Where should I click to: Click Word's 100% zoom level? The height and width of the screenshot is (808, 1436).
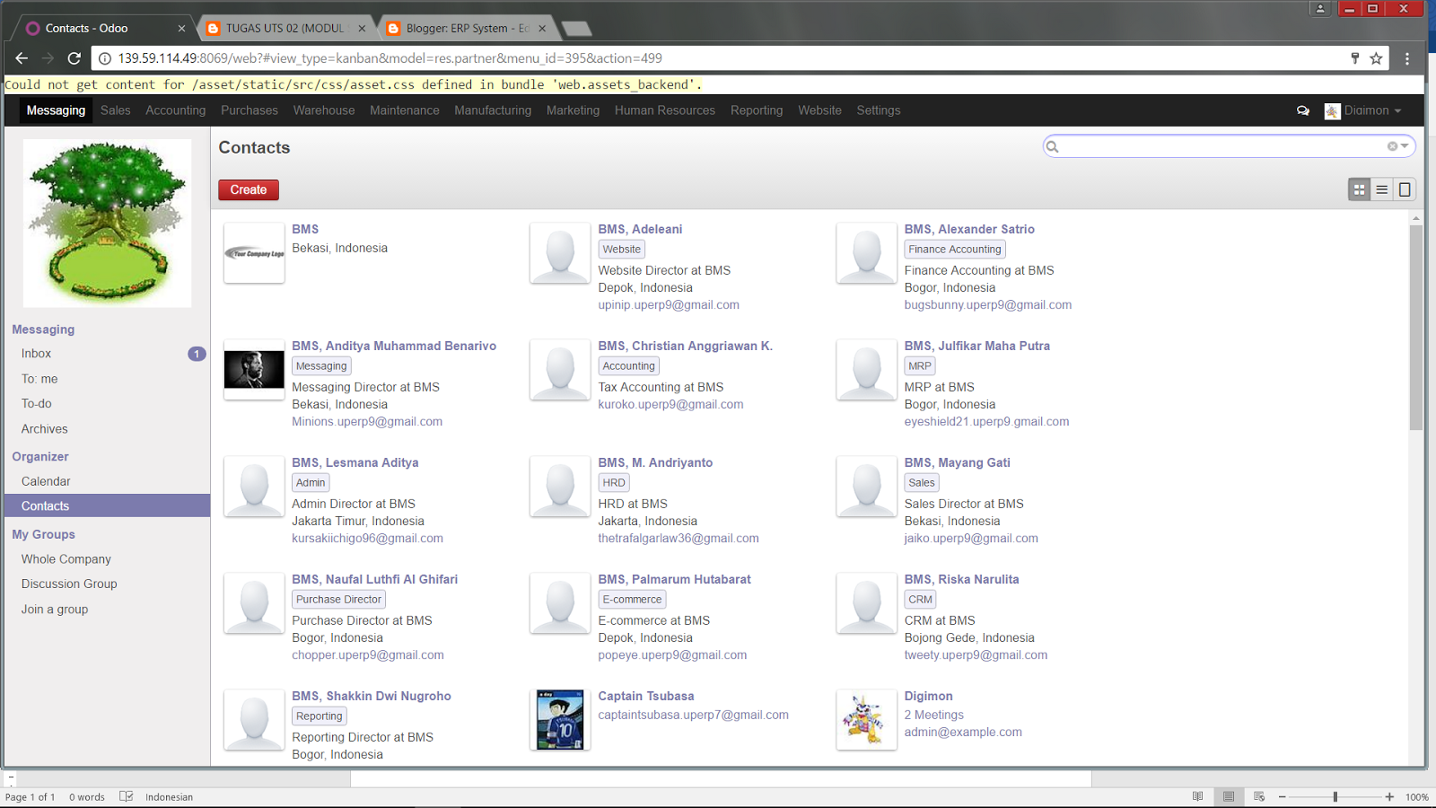tap(1417, 797)
